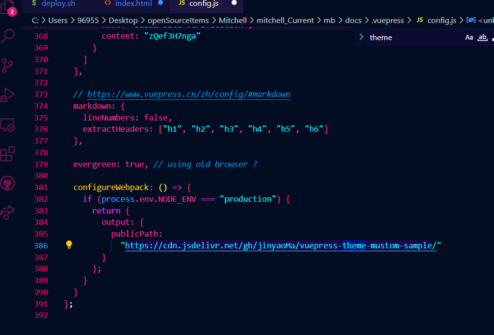Viewport: 494px width, 335px height.
Task: Open the Run and Debug view
Action: 8,95
